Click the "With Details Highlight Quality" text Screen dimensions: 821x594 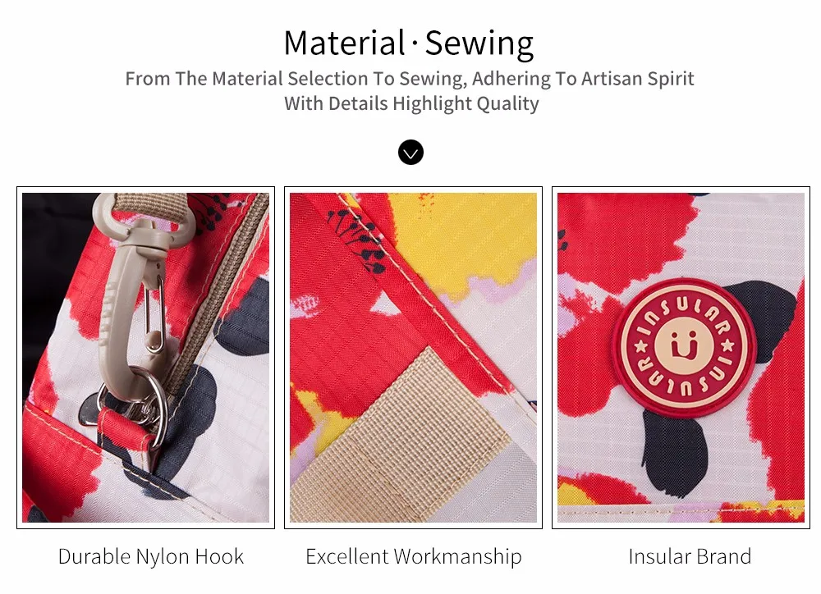411,103
